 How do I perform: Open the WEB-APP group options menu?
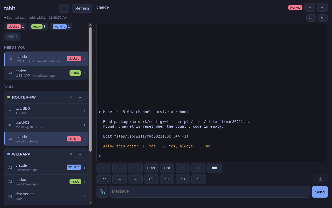80,154
